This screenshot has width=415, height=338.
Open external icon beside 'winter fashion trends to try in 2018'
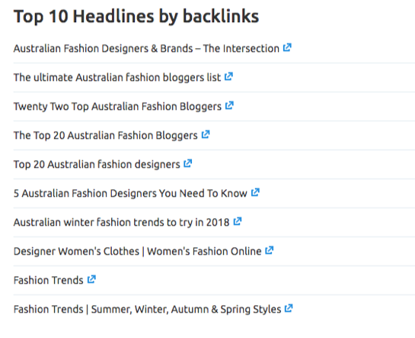238,221
